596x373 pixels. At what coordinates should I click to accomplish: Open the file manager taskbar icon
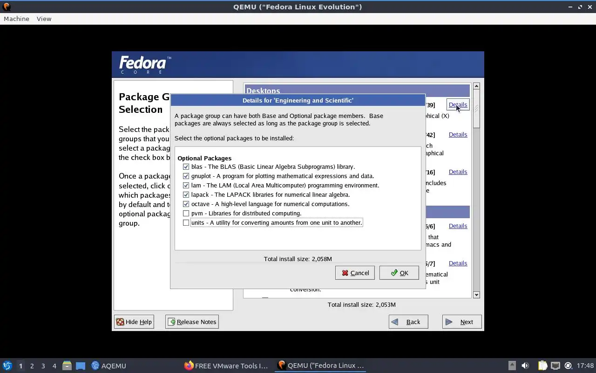67,366
